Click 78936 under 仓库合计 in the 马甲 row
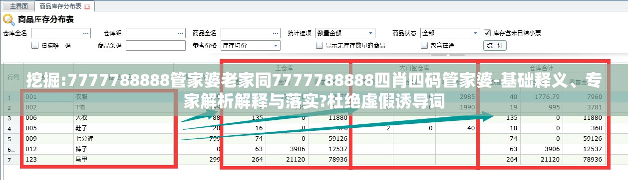Viewport: 628px width, 180px height. coord(593,159)
